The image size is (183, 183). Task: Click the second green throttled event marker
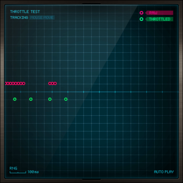pos(31,99)
